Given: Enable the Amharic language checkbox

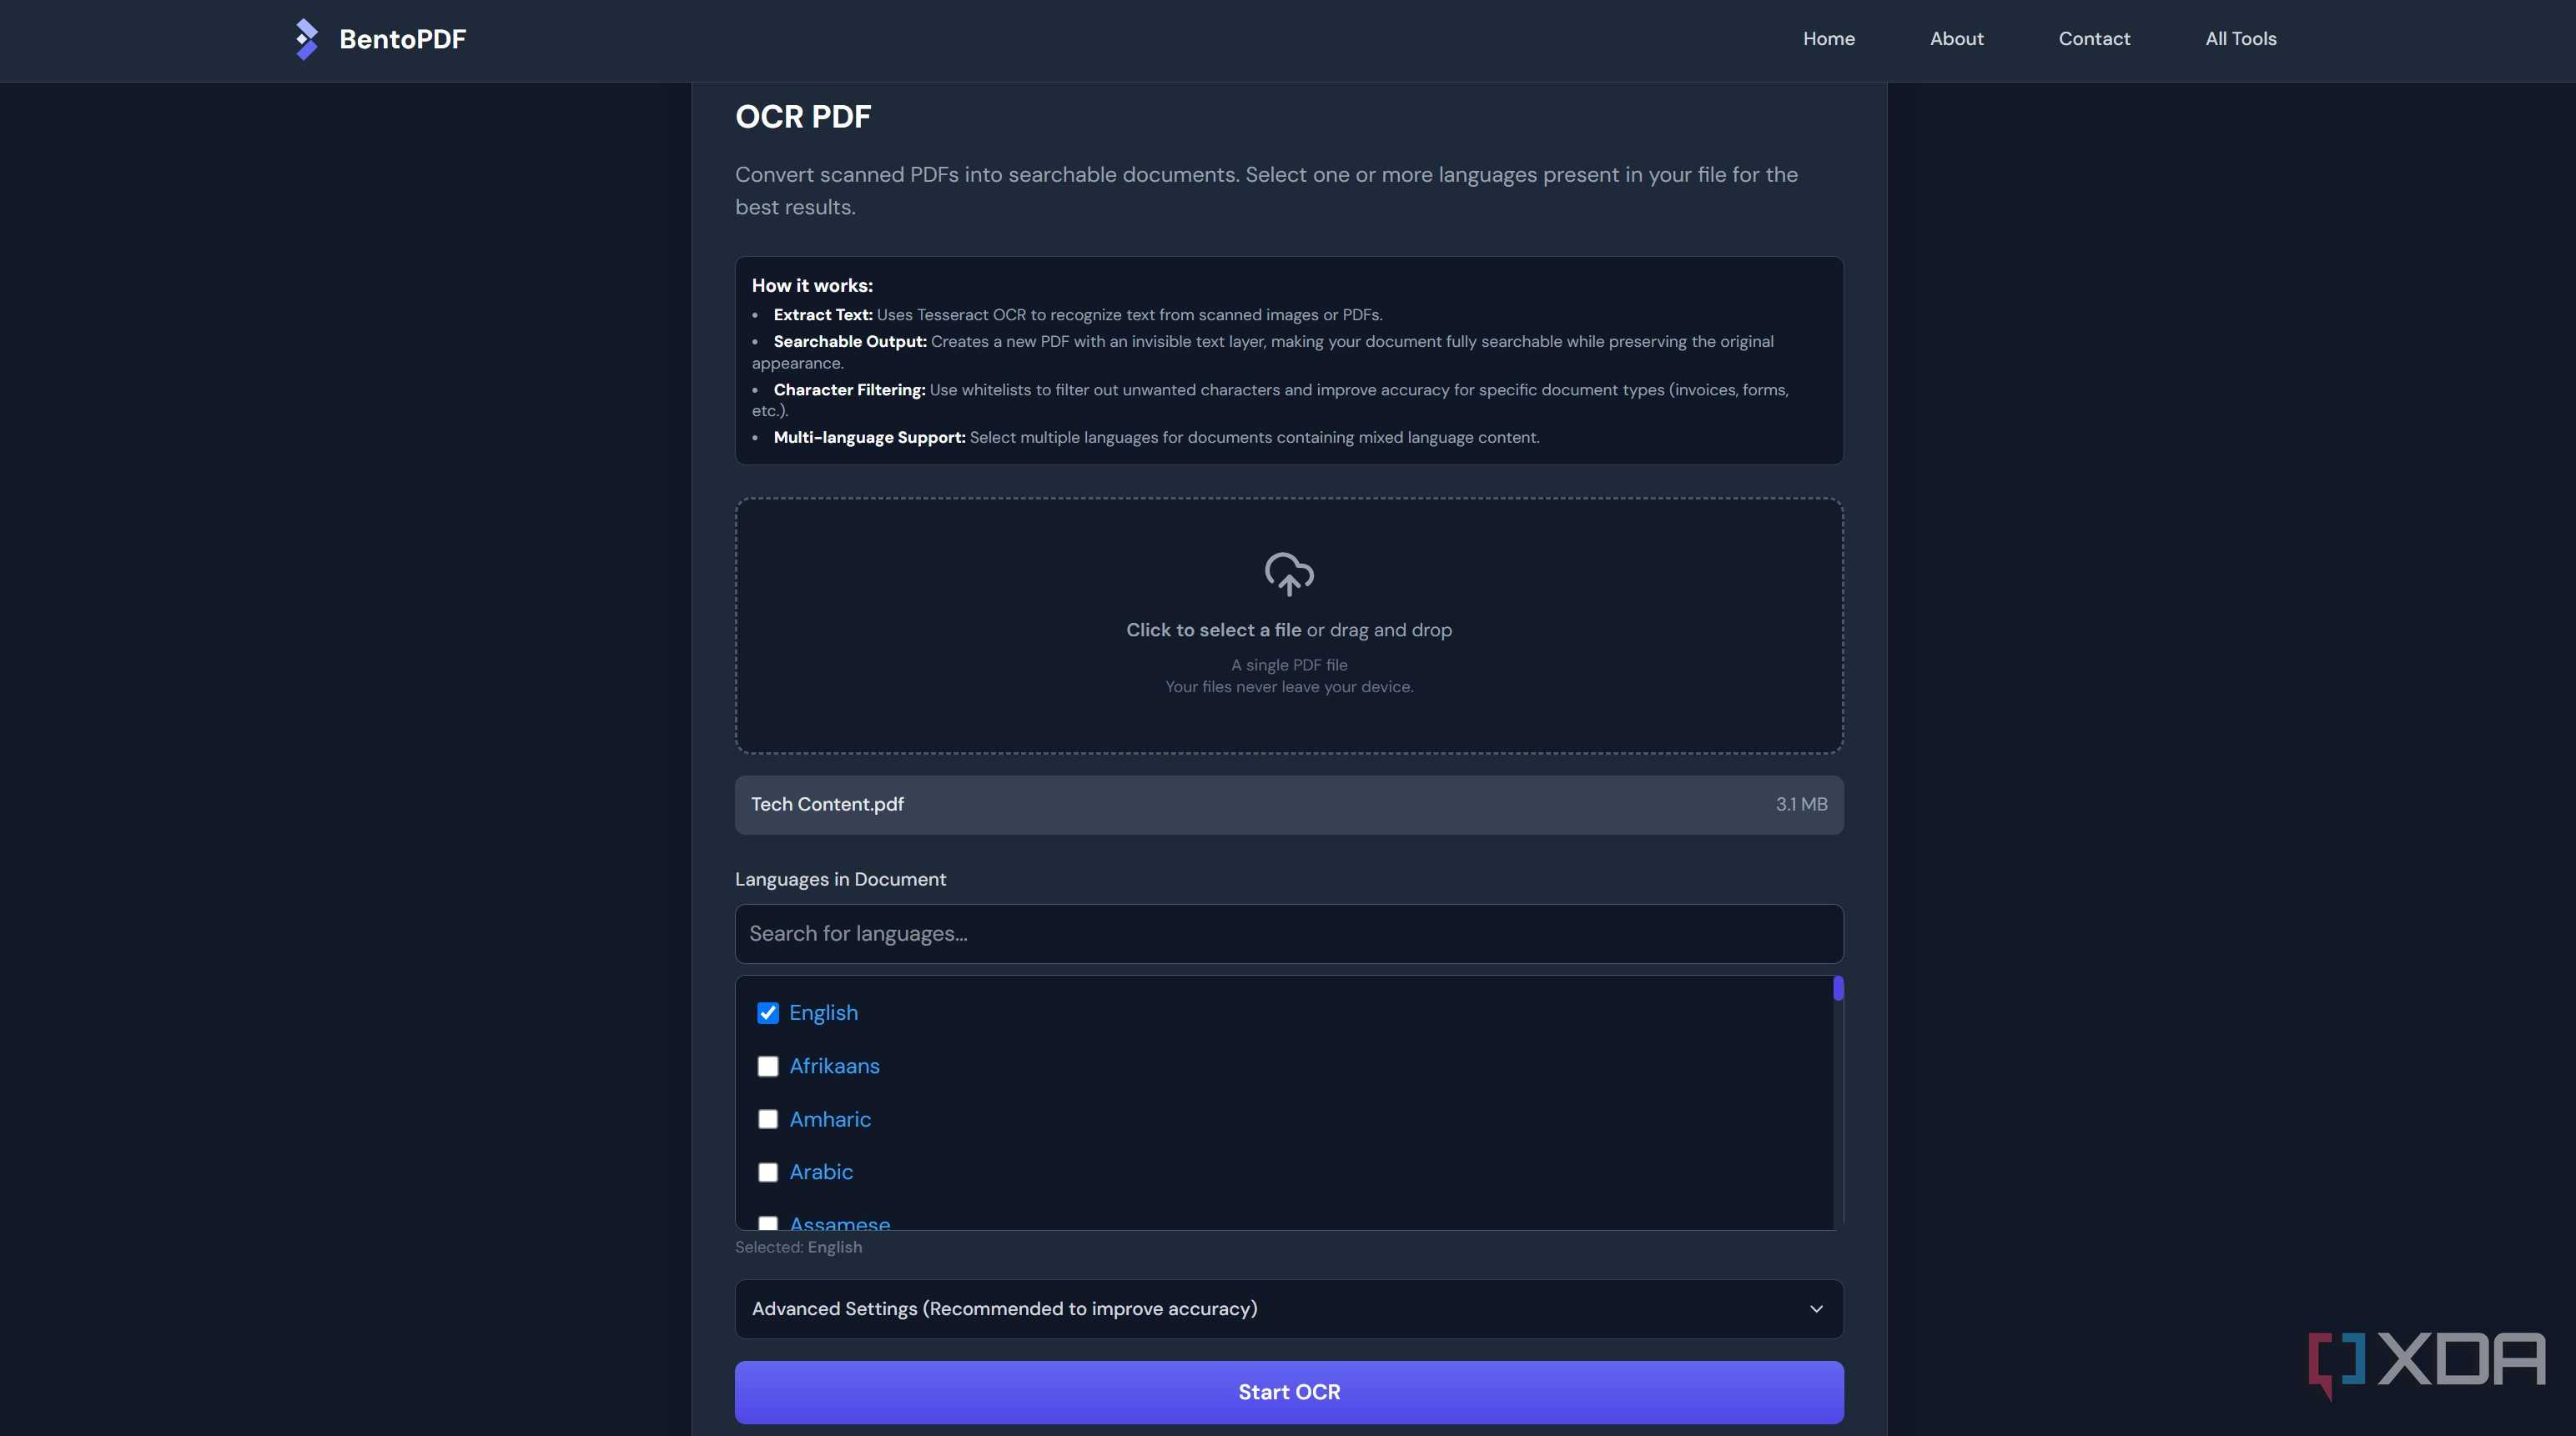Looking at the screenshot, I should pos(768,1119).
